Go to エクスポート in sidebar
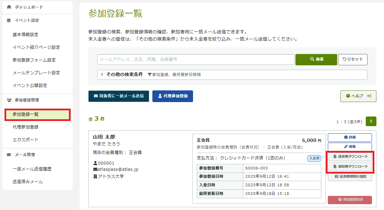This screenshot has width=384, height=210. (26, 140)
